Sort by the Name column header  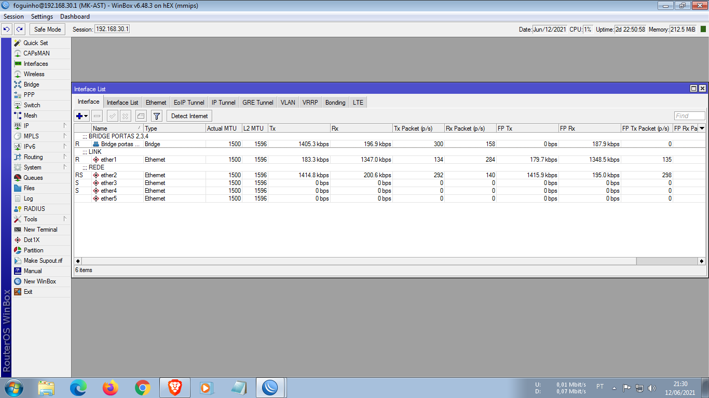(117, 129)
